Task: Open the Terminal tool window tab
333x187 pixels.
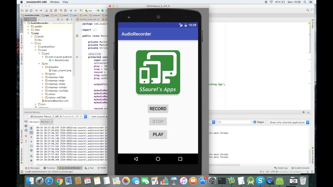Action: click(49, 168)
